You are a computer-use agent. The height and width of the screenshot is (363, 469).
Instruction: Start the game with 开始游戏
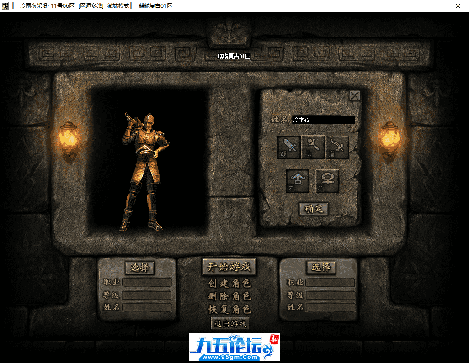229,267
